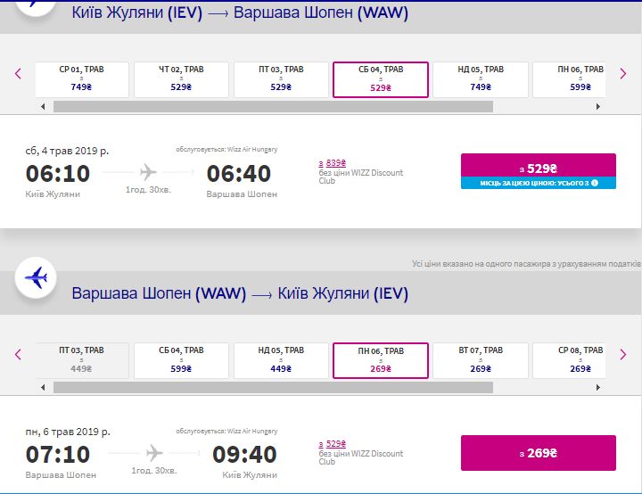Show earlier dates for the Варшава–Київ return flight
Image resolution: width=642 pixels, height=494 pixels.
18,355
